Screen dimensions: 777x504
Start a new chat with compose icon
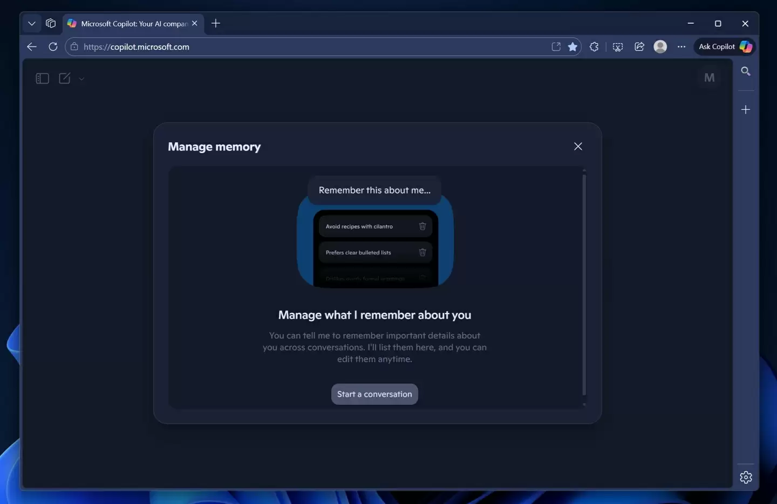coord(65,79)
